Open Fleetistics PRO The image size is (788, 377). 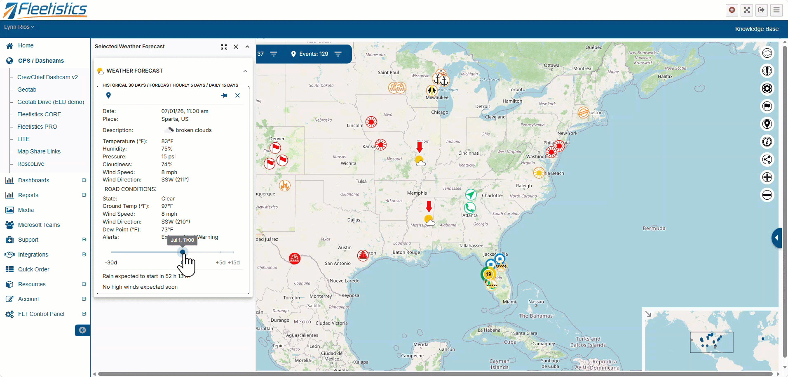[x=37, y=127]
